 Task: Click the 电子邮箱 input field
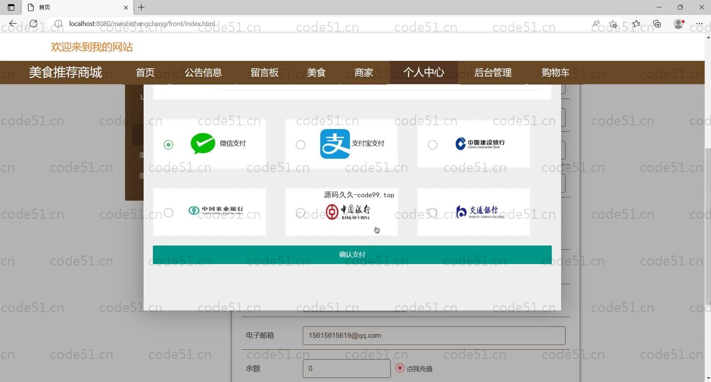[x=434, y=336]
